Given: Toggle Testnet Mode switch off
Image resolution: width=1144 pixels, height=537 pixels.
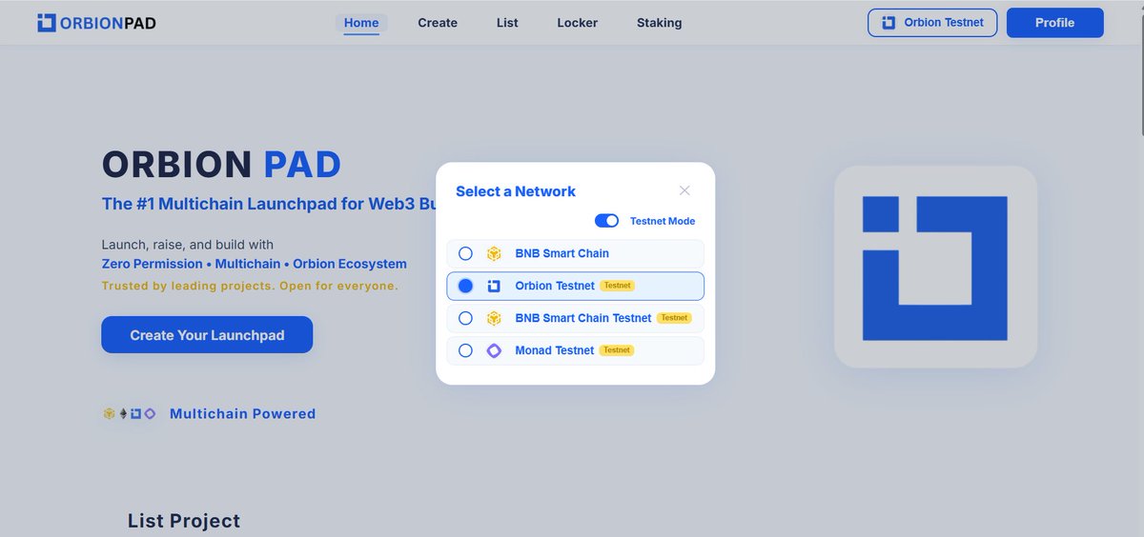Looking at the screenshot, I should click(607, 221).
